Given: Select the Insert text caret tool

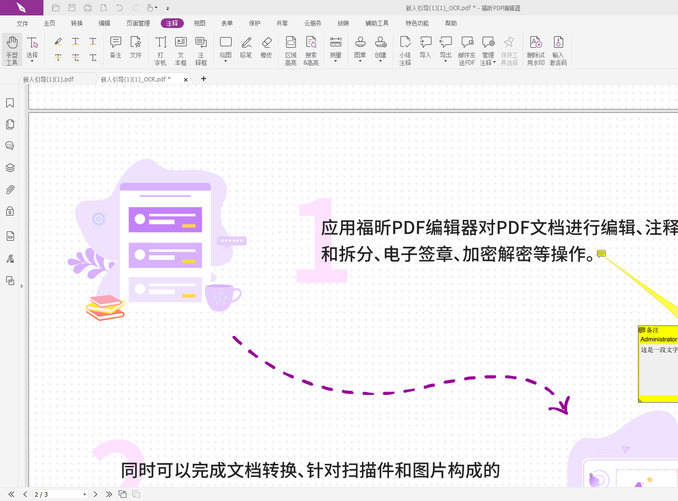Looking at the screenshot, I should click(93, 58).
